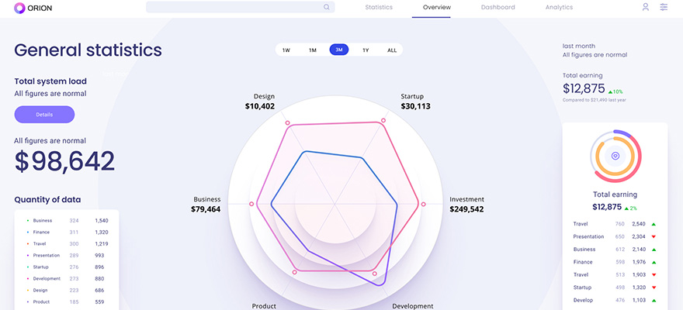Click red down arrow beside Presentation 2,304
The image size is (683, 310).
654,236
